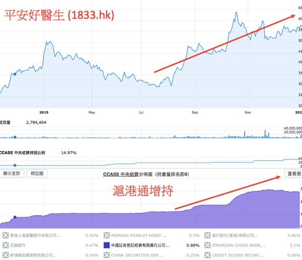Viewport: 302px width, 260px height.
Task: Click the 查看更 button at right
Action: (x=293, y=174)
